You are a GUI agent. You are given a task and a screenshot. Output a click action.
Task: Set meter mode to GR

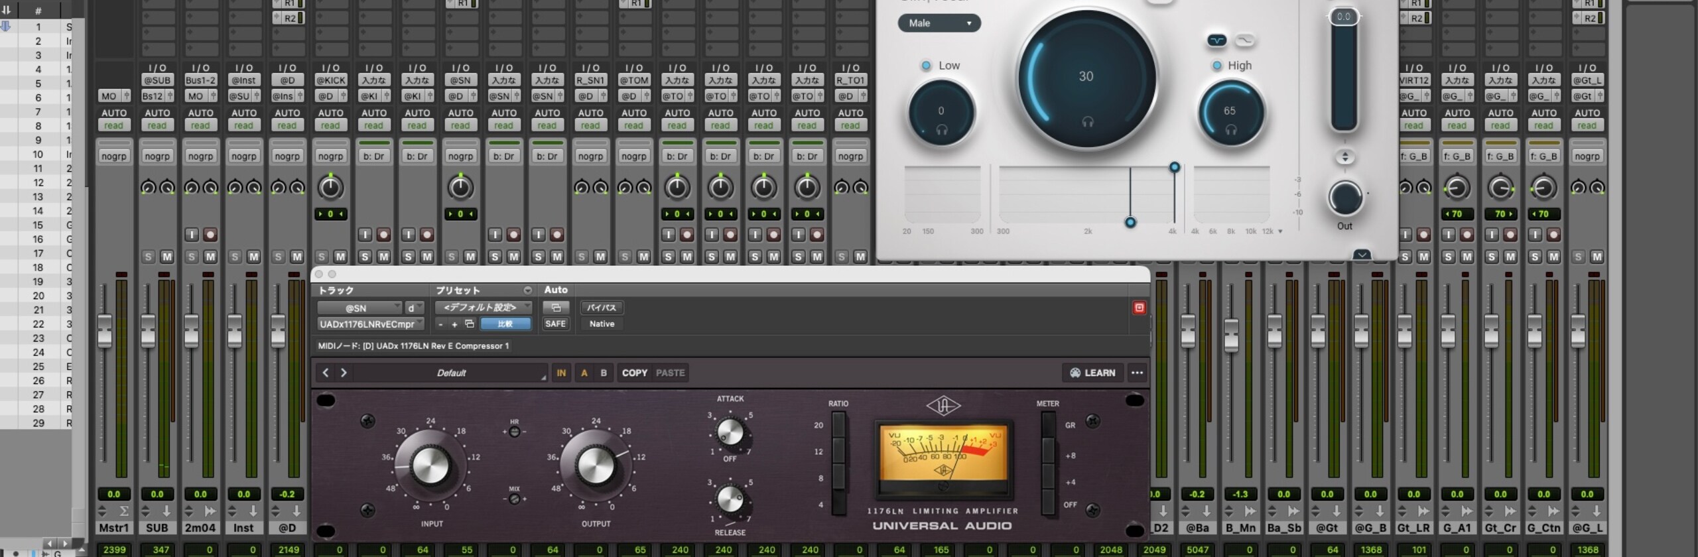1049,425
